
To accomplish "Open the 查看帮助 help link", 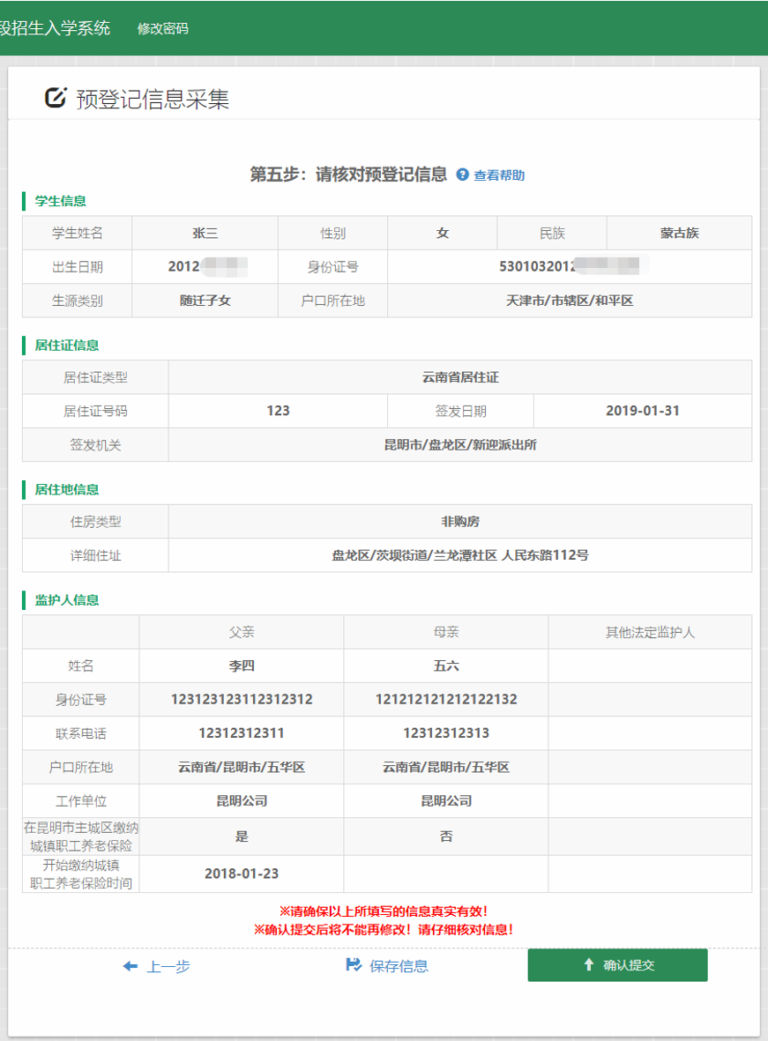I will [x=497, y=175].
